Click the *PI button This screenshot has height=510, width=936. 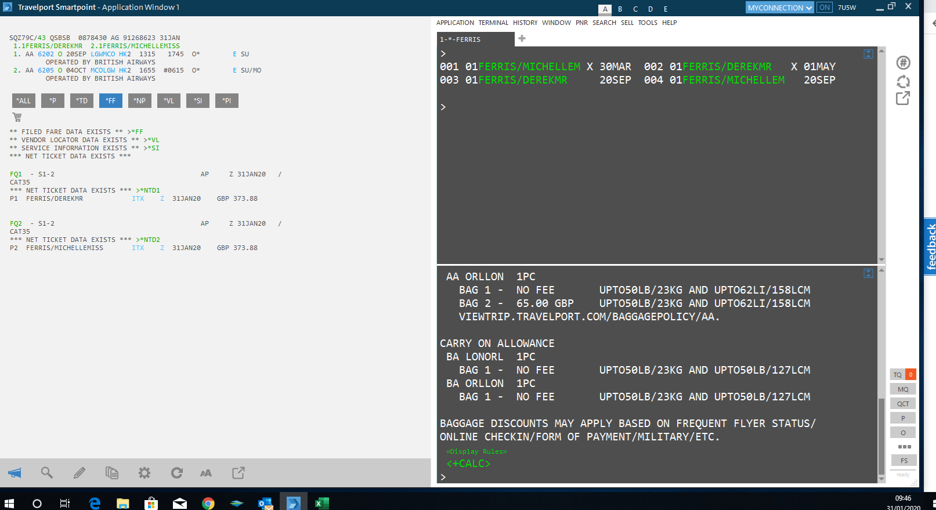coord(227,100)
